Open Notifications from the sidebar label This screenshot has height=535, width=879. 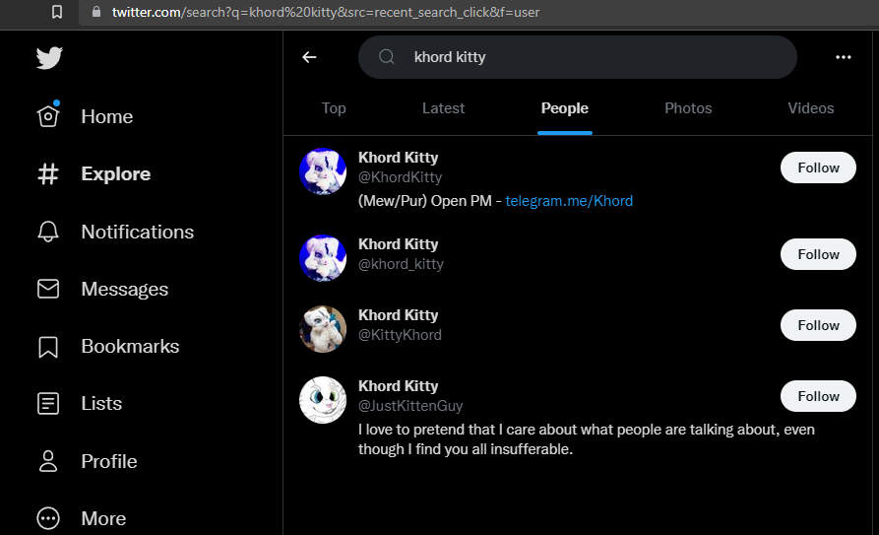point(138,232)
